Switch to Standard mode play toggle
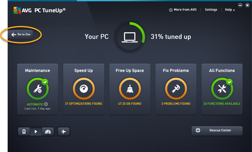252x152 pixels. coord(36,132)
